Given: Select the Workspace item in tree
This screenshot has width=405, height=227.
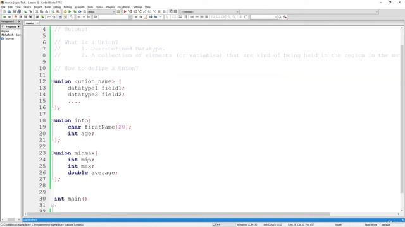Looking at the screenshot, I should (x=6, y=31).
